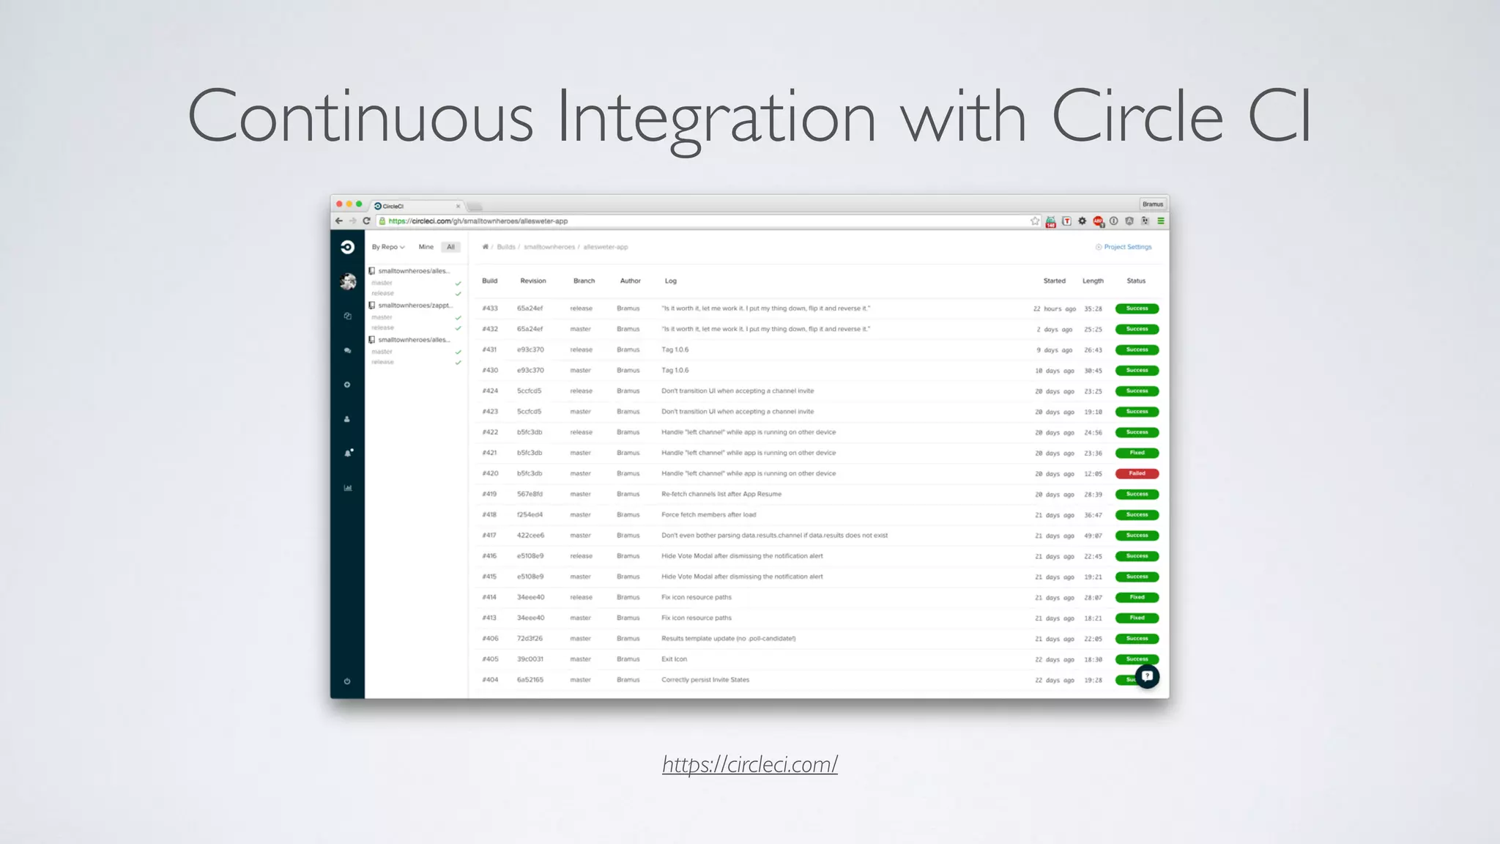Screen dimensions: 1500x844
Task: Open a new browser tab
Action: [475, 207]
